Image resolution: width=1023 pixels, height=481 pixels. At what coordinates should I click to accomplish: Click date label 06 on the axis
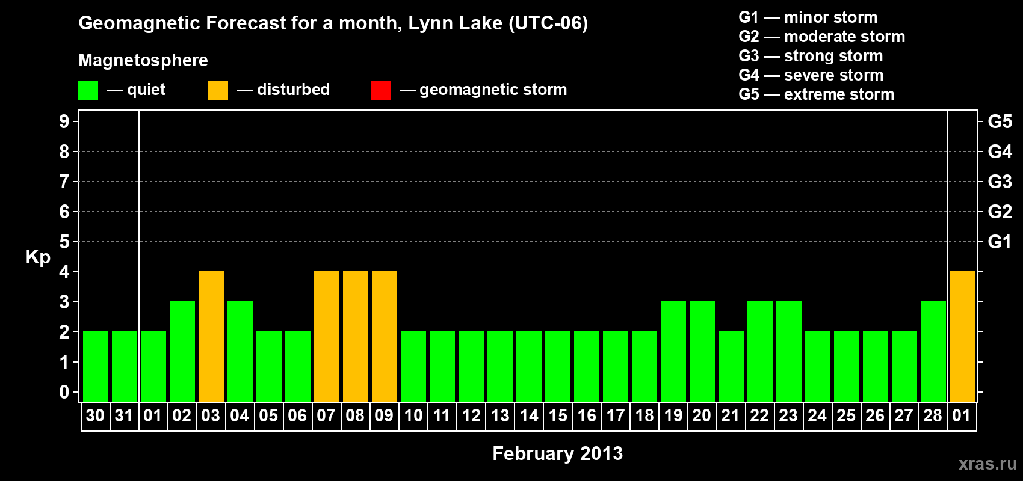[x=297, y=416]
